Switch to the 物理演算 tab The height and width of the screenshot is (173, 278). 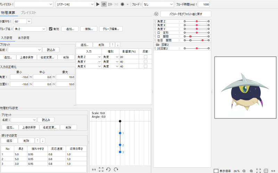point(8,13)
